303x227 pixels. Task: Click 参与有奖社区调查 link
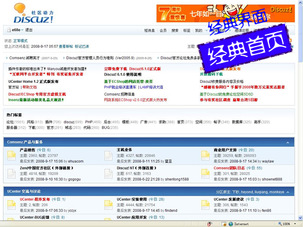[215, 100]
